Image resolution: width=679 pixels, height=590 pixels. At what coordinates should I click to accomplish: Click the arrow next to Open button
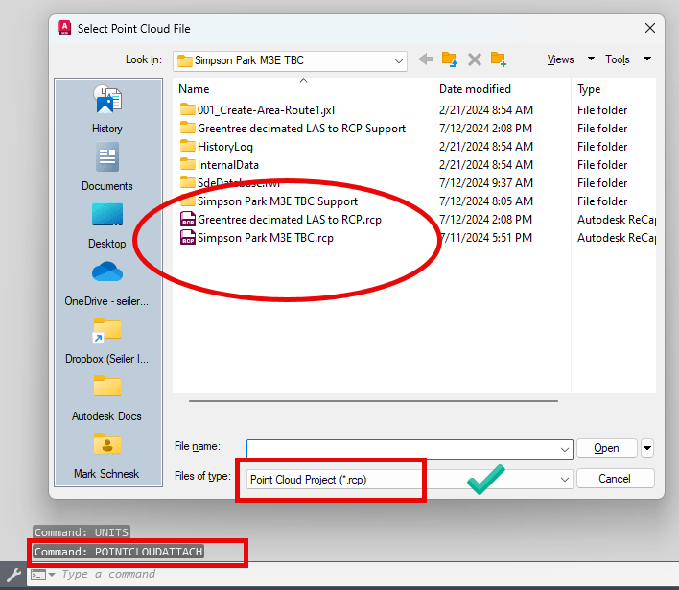647,448
